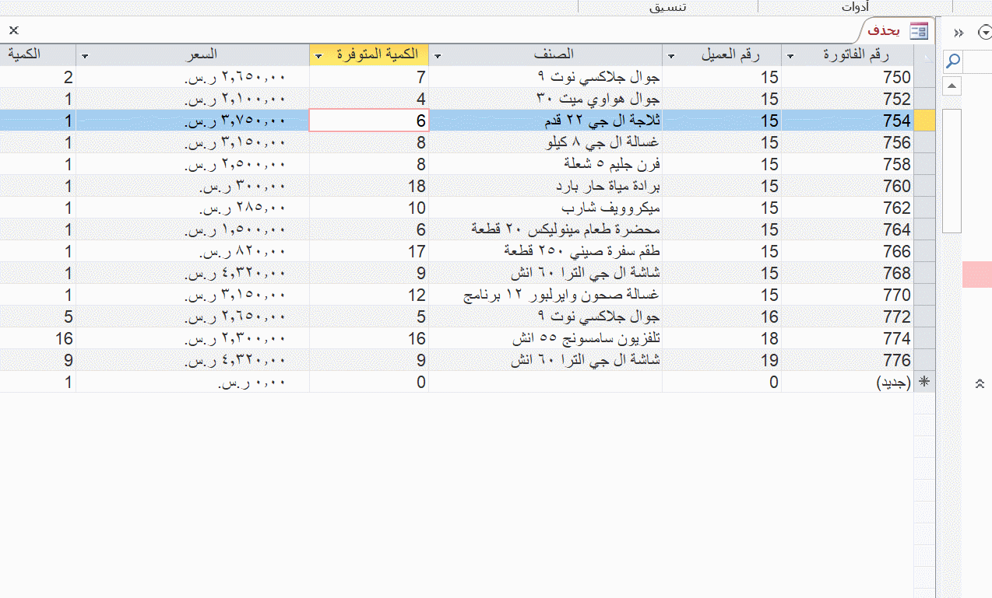The height and width of the screenshot is (598, 992).
Task: Click the new record asterisk row selector
Action: pos(924,382)
